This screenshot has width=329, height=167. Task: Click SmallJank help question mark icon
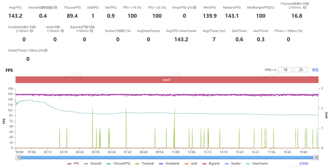(31, 31)
